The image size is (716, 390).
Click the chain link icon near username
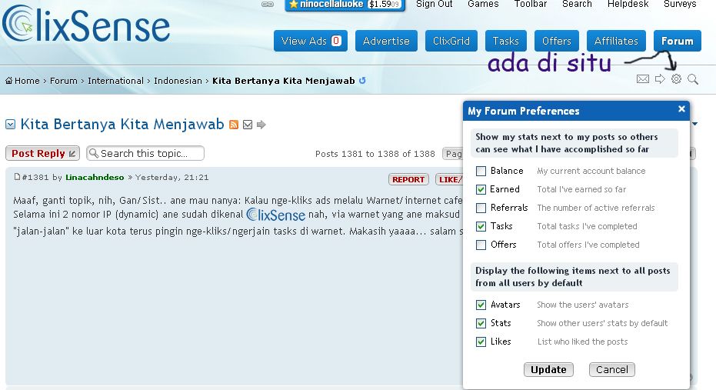coord(268,4)
